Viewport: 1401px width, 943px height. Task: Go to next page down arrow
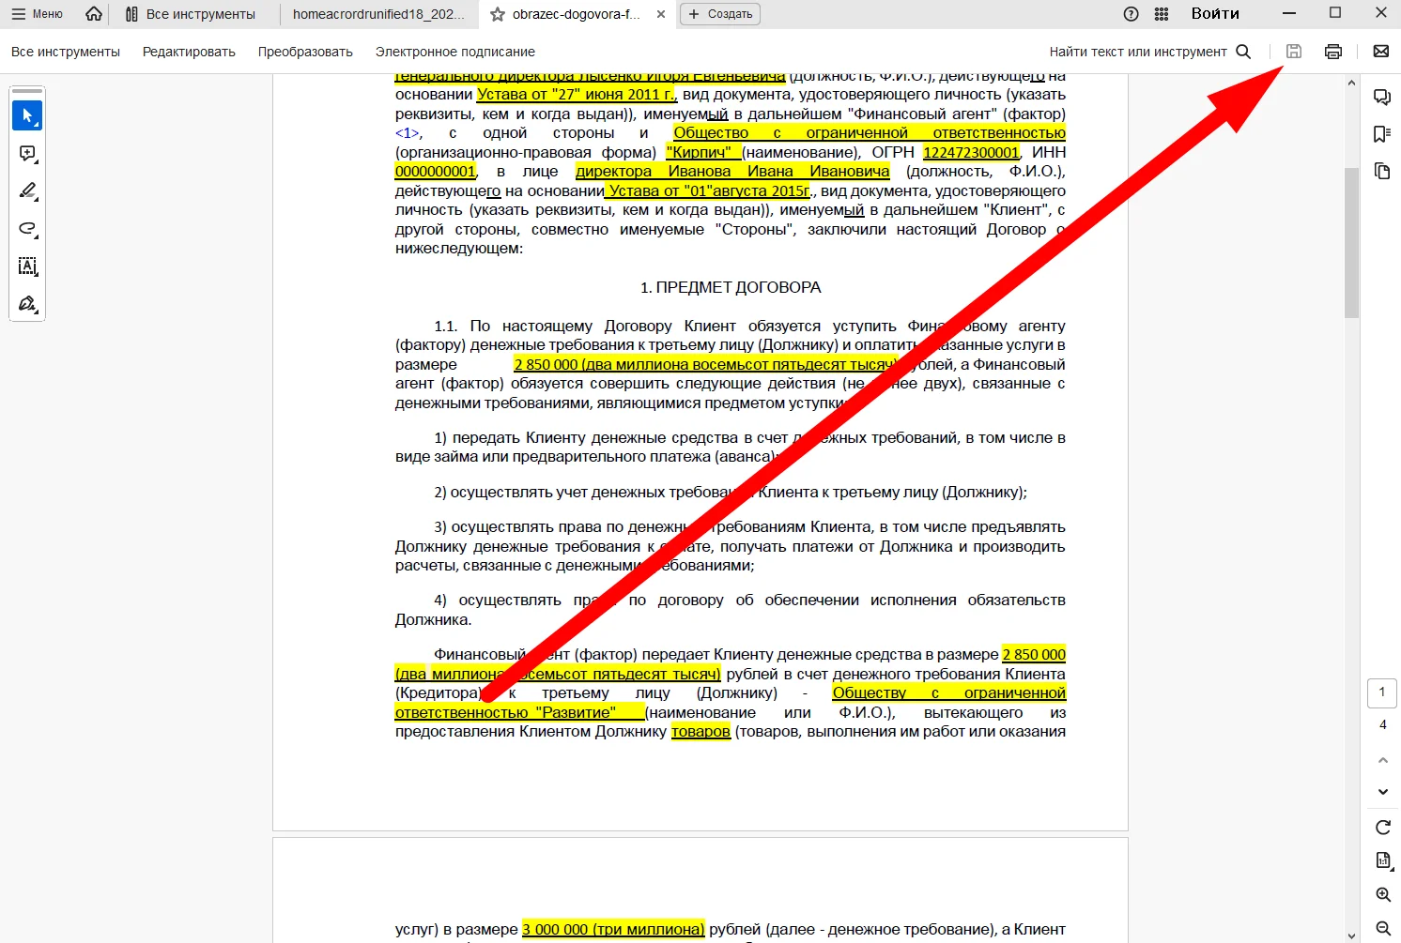pyautogui.click(x=1382, y=792)
